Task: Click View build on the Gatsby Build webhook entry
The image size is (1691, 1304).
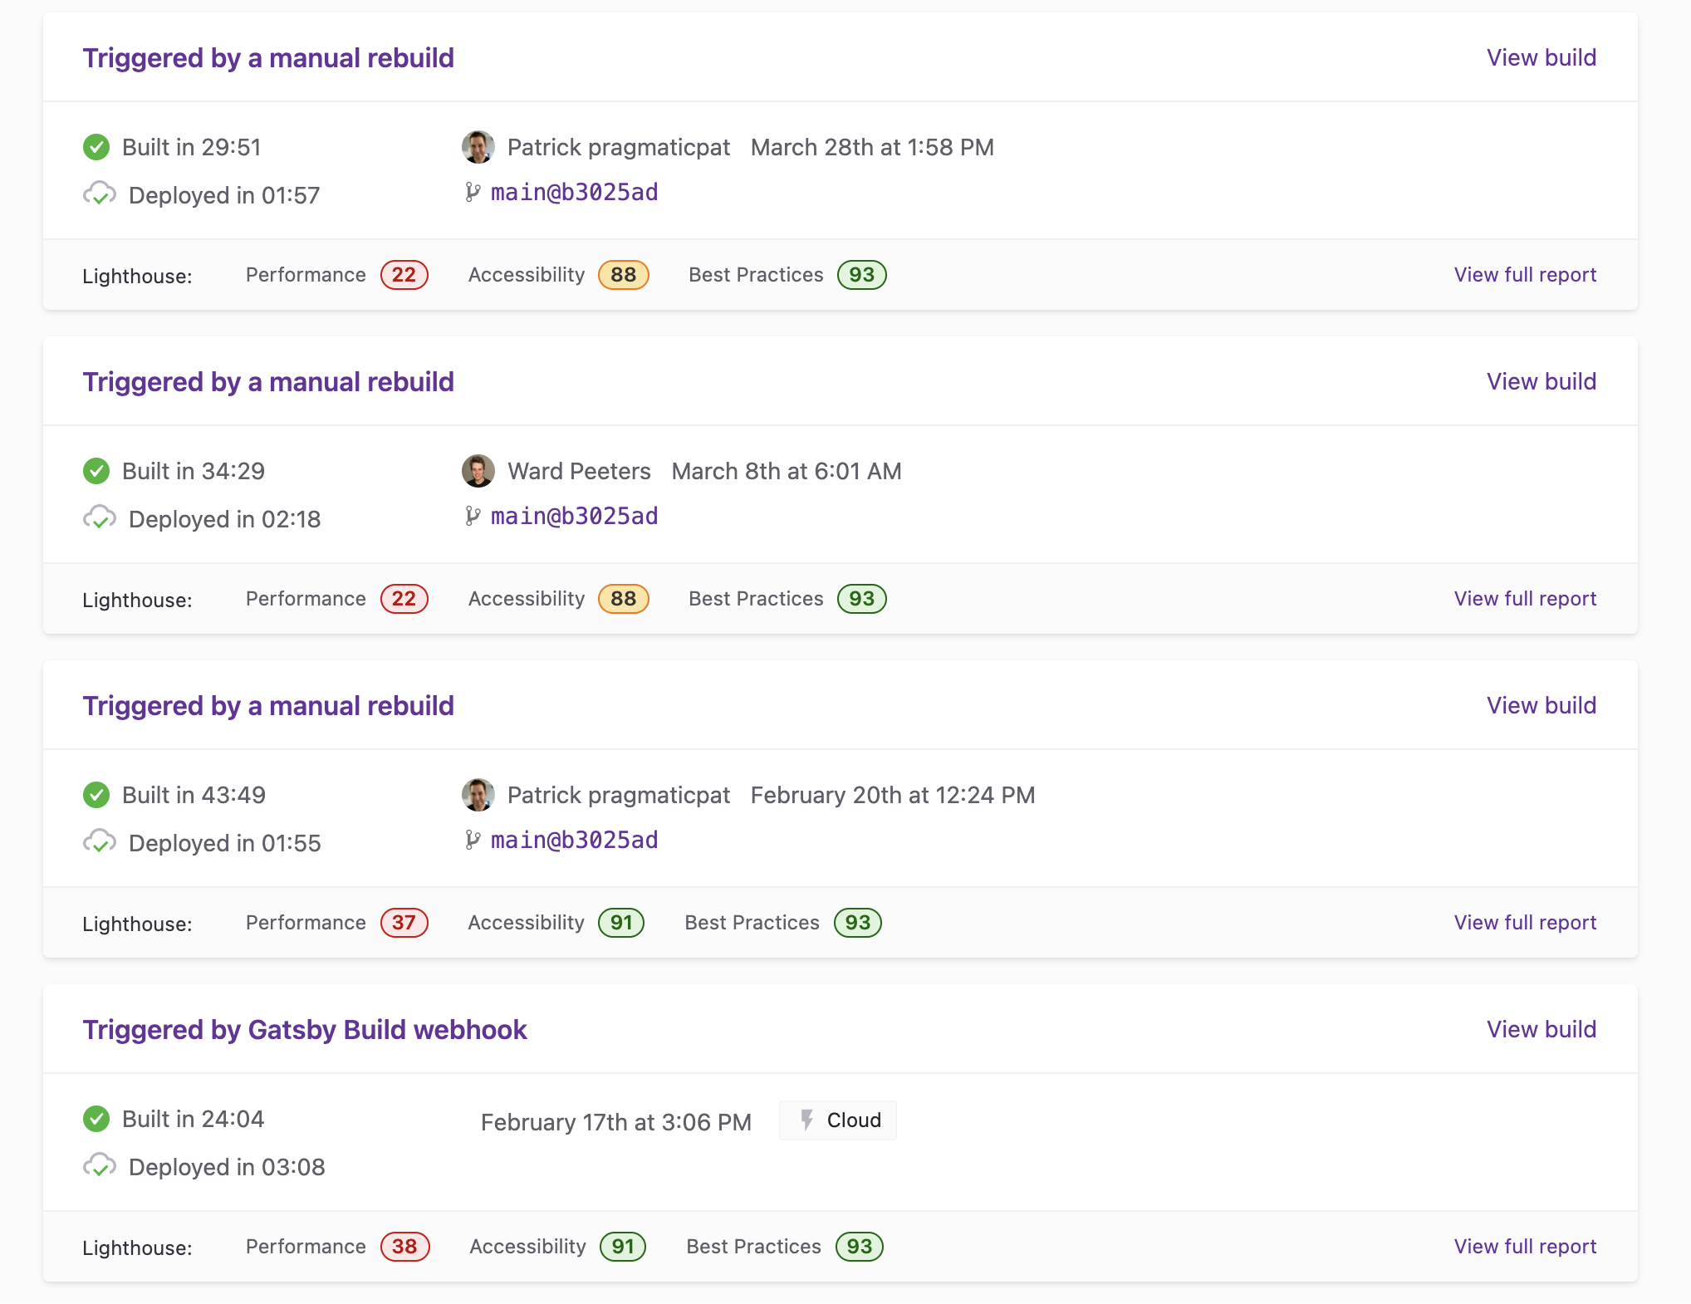Action: pyautogui.click(x=1541, y=1029)
